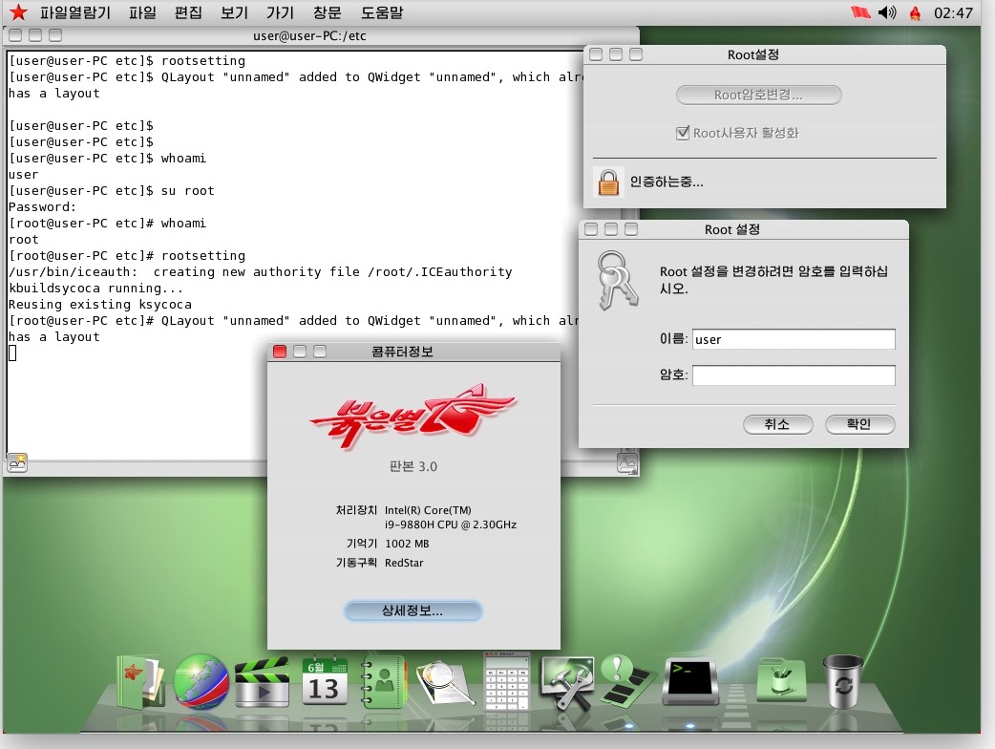The image size is (995, 749).
Task: Launch the globe web browser from dock
Action: (201, 682)
